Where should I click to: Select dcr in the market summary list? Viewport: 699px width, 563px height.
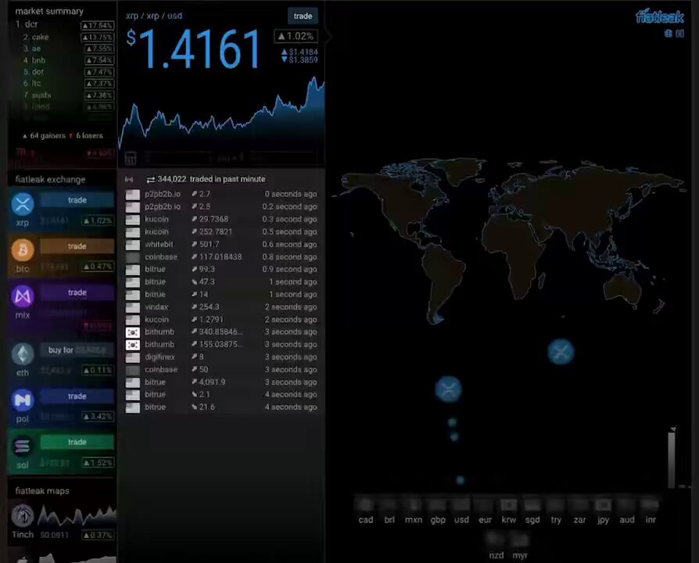(64, 24)
